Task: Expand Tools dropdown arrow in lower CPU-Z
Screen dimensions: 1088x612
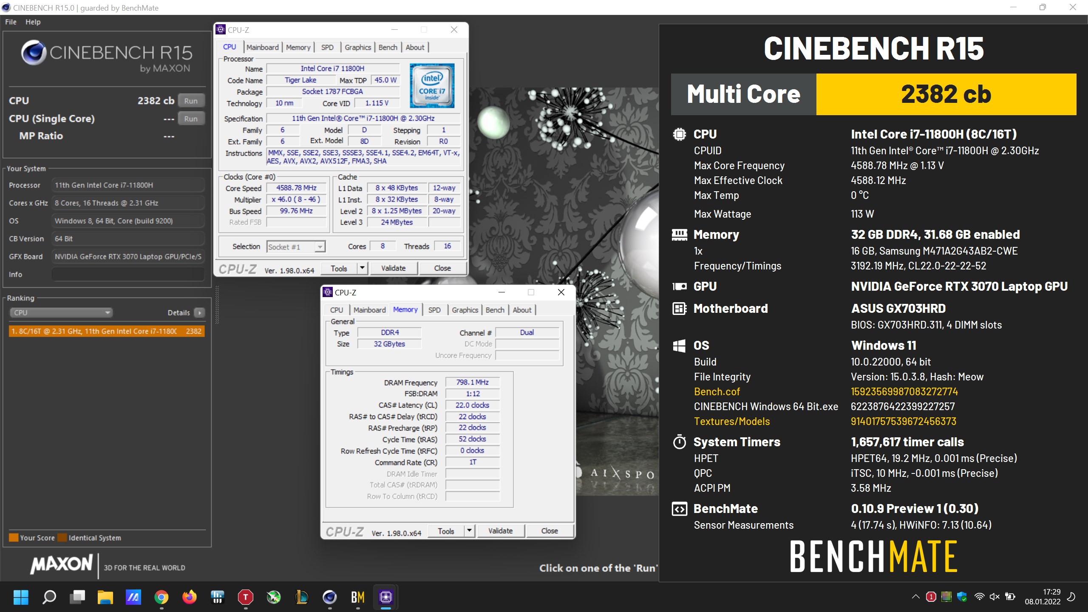Action: [x=469, y=531]
